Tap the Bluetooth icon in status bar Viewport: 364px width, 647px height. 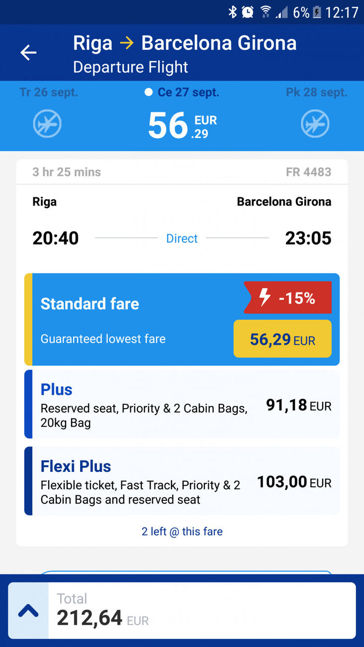click(232, 12)
